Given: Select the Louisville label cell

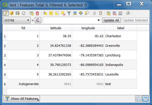Looking at the screenshot, I should pyautogui.click(x=121, y=74).
